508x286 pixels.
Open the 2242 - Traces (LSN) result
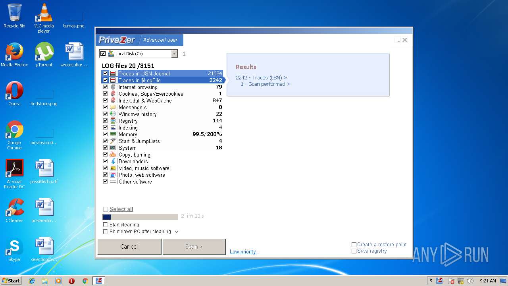coord(261,78)
